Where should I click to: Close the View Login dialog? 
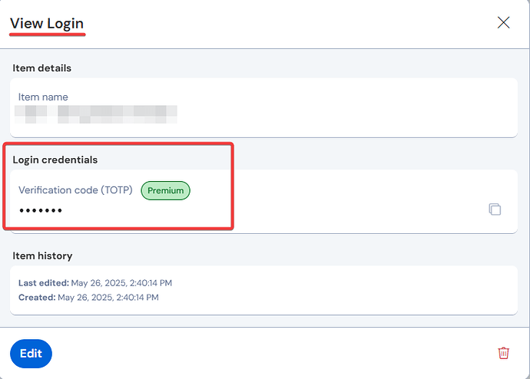[503, 23]
